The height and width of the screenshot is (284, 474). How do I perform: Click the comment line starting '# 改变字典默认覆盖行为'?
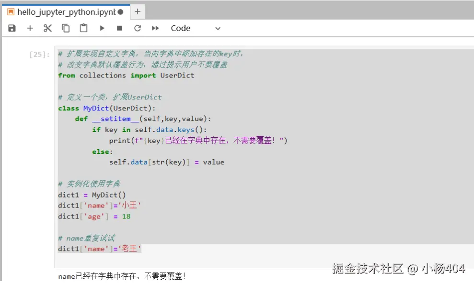(143, 65)
